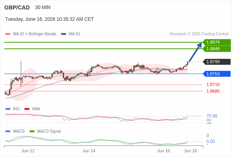Click the red 9MA legend marker

click(27, 109)
